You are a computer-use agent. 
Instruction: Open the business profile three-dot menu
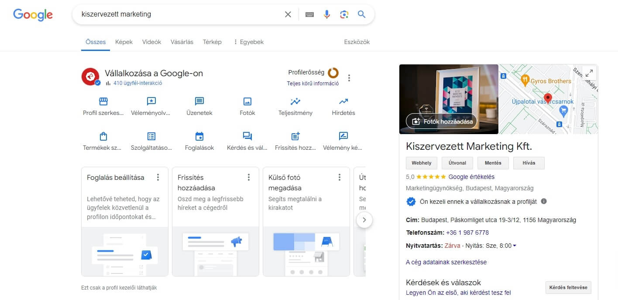(349, 78)
